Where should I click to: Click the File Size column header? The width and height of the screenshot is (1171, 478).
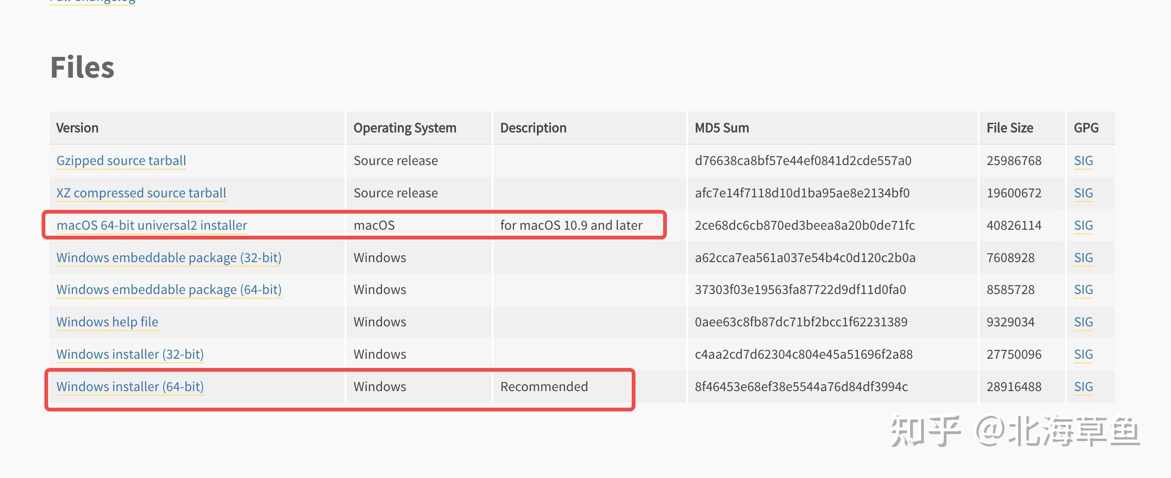point(1010,128)
